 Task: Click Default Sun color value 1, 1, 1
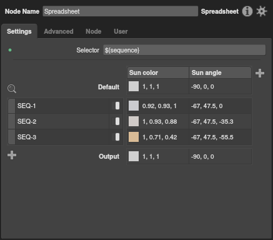(x=151, y=87)
